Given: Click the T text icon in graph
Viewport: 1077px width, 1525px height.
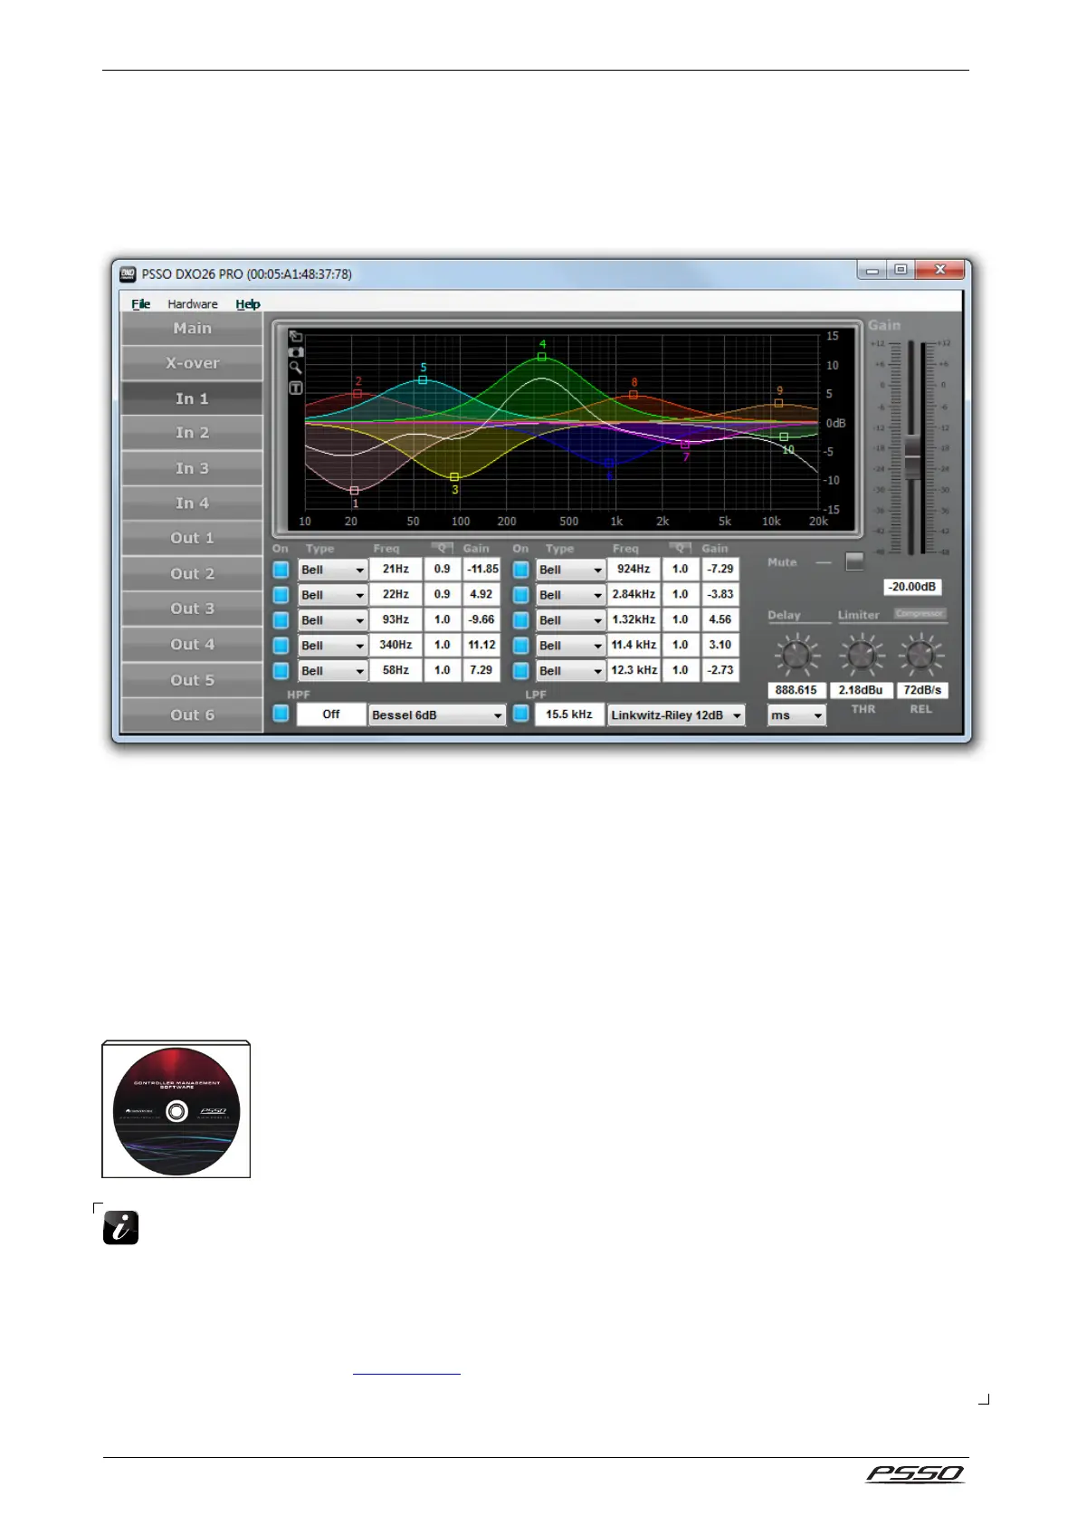Looking at the screenshot, I should (x=296, y=388).
